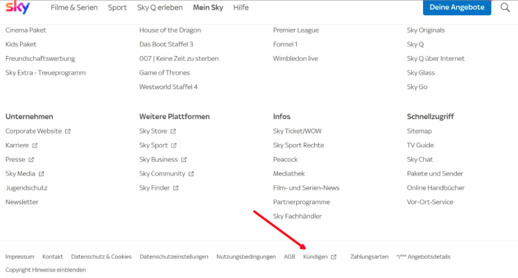
Task: Open the Game of Thrones link
Action: click(x=164, y=73)
